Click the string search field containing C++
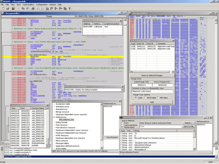 [160, 127]
